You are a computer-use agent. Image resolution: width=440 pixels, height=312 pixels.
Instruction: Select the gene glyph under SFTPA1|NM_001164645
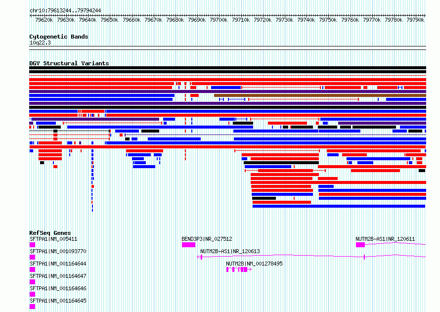(x=32, y=307)
